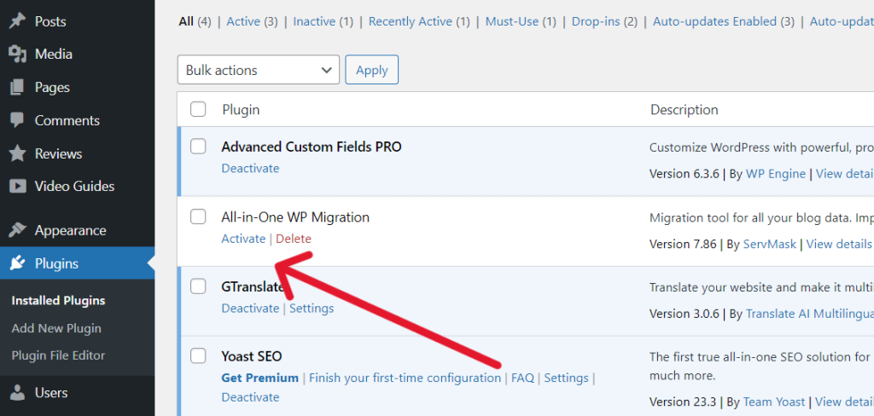874x416 pixels.
Task: Click the Advanced Custom Fields PRO title
Action: pos(311,147)
